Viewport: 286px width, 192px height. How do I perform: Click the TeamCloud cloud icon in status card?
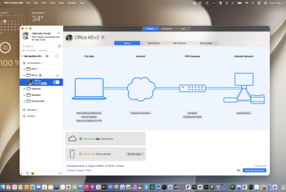coord(72,139)
